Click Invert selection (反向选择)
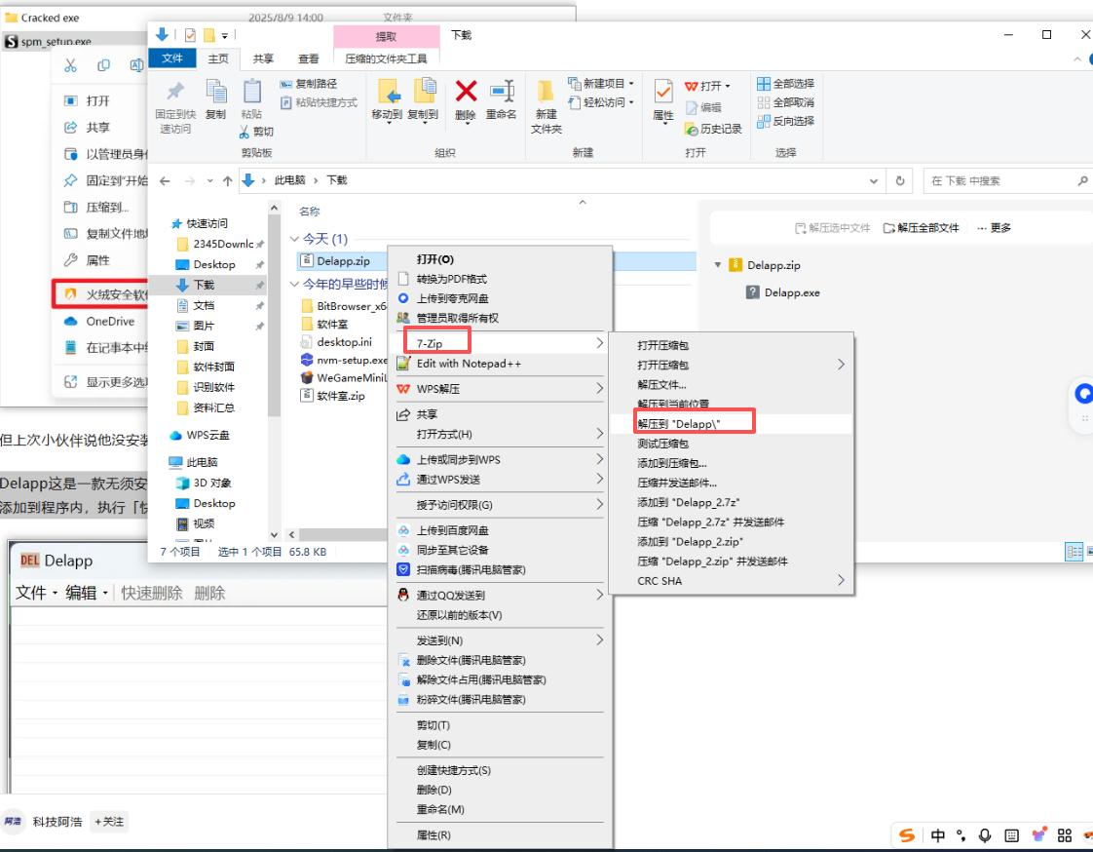 [785, 122]
